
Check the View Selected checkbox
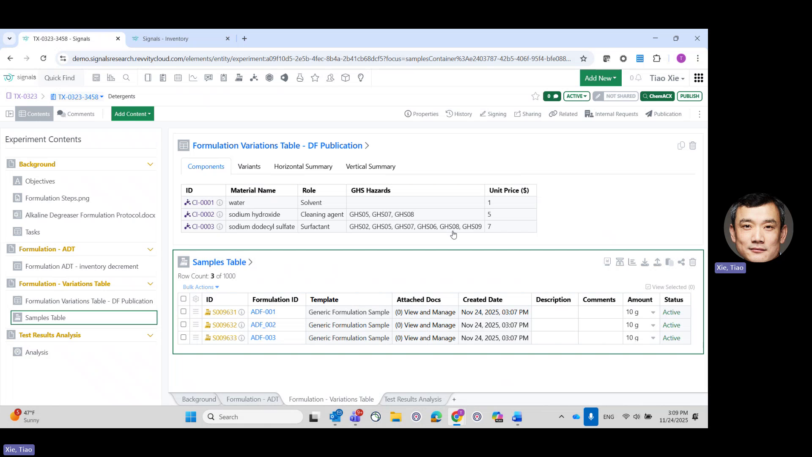[647, 286]
